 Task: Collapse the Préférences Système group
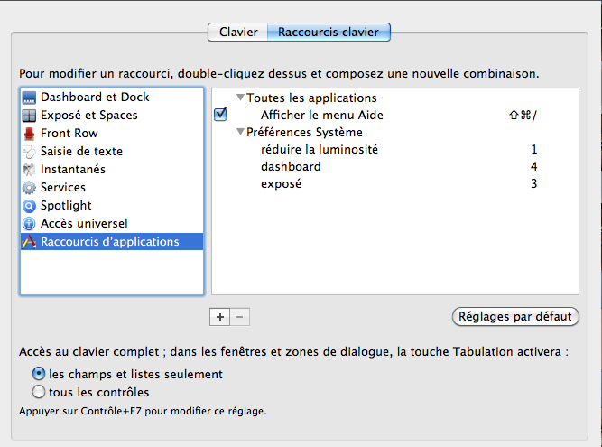click(240, 132)
